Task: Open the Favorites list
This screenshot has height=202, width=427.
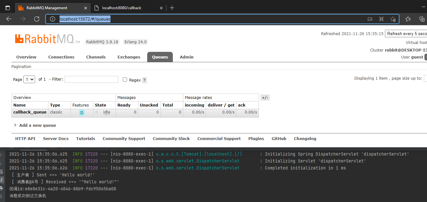Action: [408, 19]
